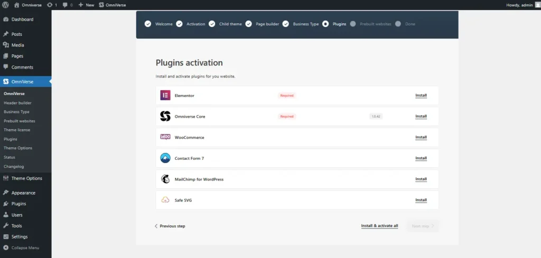Install the WooCommerce plugin
This screenshot has width=541, height=258.
point(421,137)
